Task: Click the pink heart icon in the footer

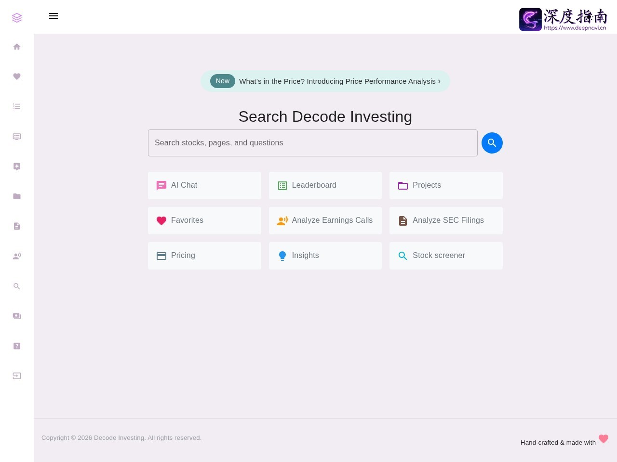Action: 604,439
